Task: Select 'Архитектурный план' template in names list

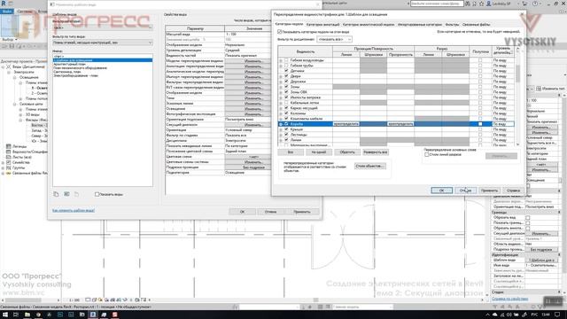Action: click(x=70, y=64)
